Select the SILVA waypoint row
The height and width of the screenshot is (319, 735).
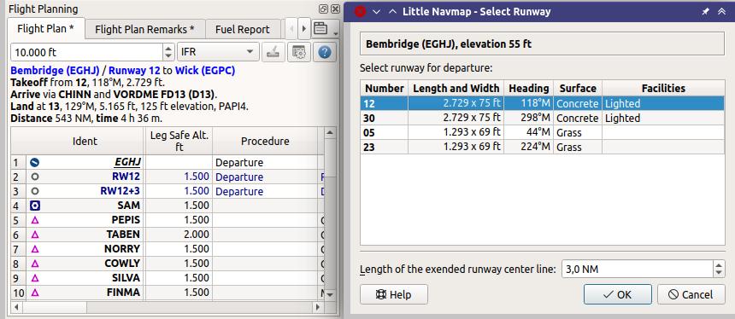[168, 278]
